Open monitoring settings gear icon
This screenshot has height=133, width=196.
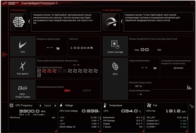tap(191, 106)
